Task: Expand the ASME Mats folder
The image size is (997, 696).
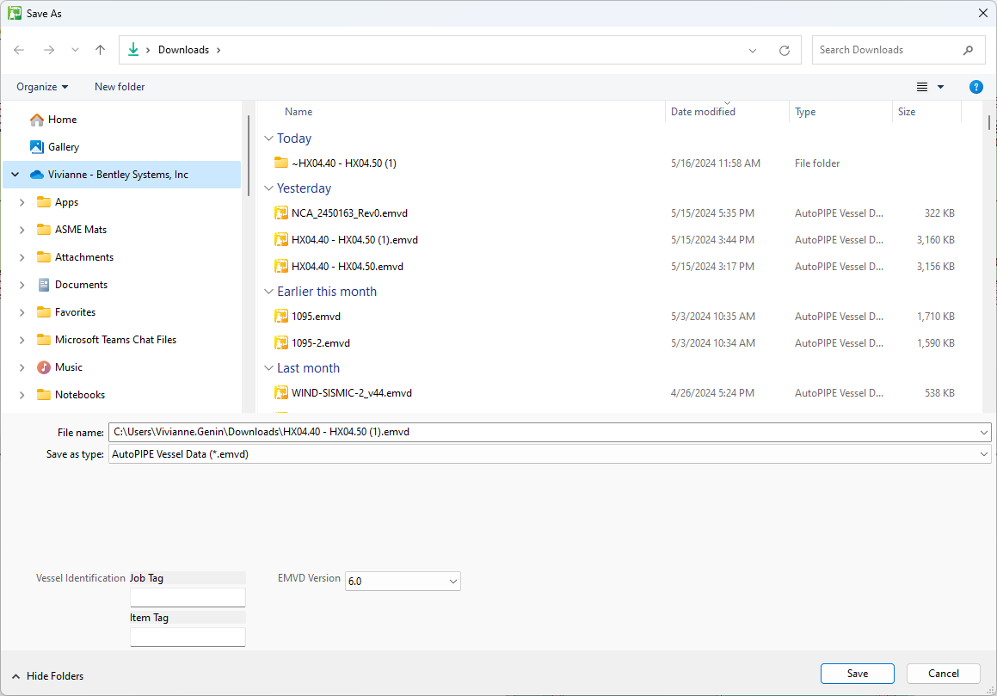Action: (22, 230)
